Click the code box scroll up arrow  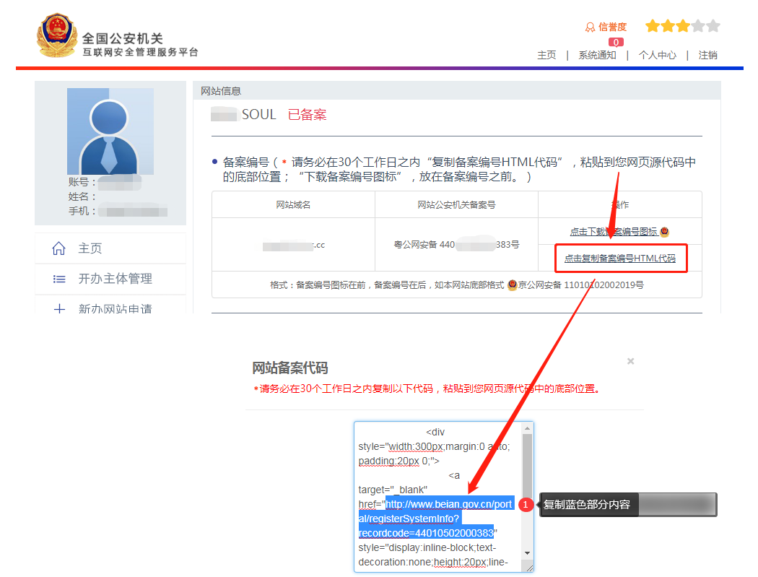click(528, 428)
